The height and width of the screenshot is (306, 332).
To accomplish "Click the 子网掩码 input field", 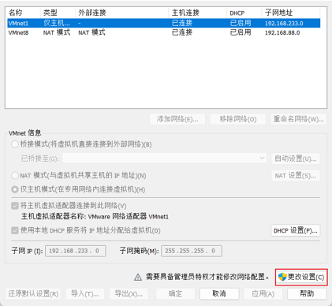I will click(x=192, y=251).
